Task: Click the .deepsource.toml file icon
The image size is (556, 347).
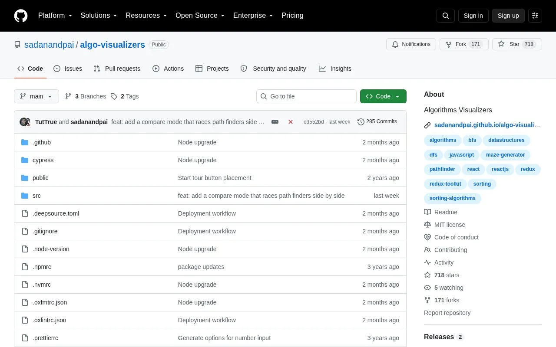Action: (25, 213)
